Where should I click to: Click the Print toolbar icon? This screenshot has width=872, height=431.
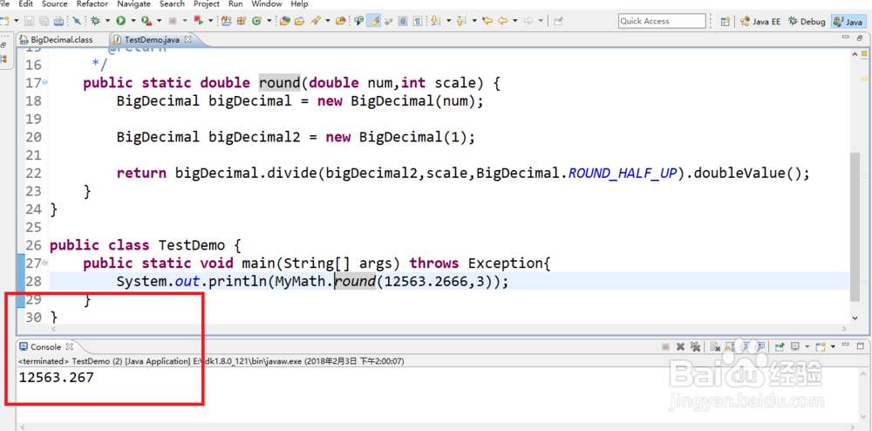pos(58,21)
